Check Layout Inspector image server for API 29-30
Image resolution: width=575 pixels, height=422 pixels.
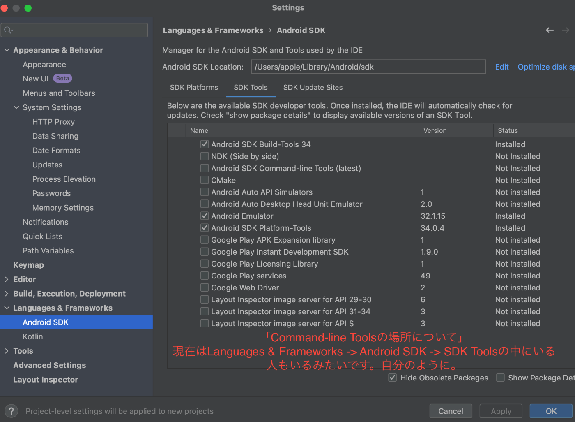[205, 299]
